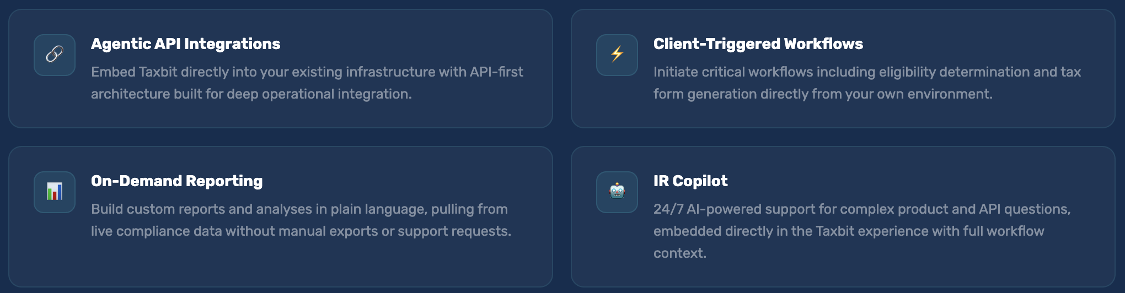Screen dimensions: 1125x293
Task: Click the robot face icon
Action: [617, 192]
